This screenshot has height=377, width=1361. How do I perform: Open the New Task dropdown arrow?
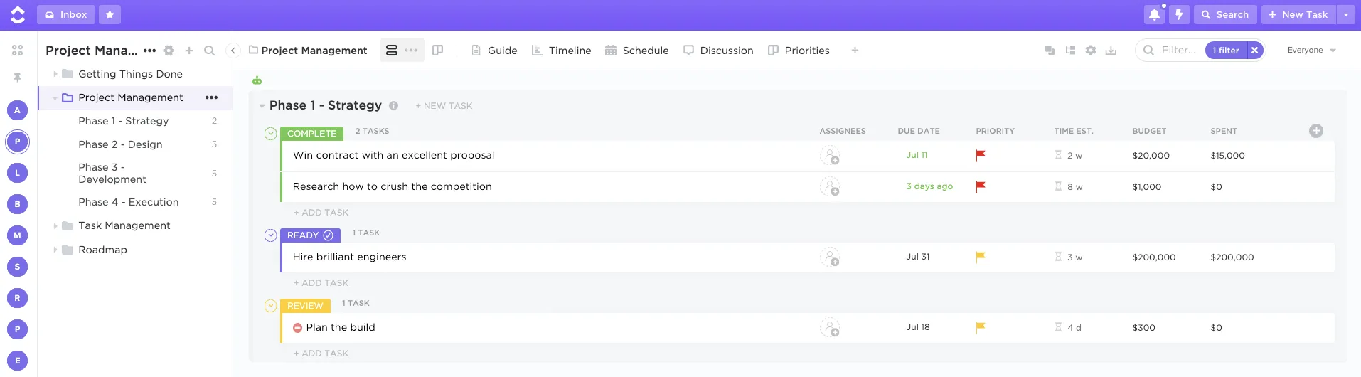coord(1346,14)
